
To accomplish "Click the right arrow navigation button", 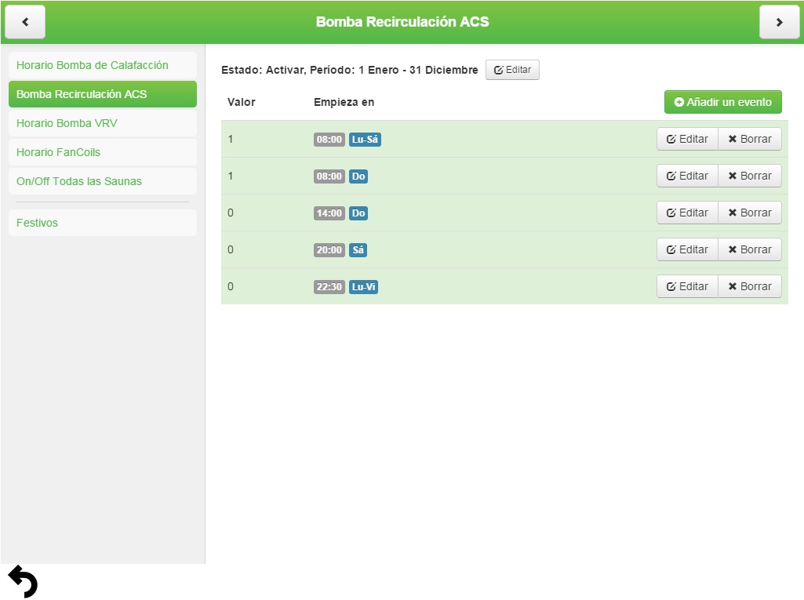I will [x=779, y=22].
